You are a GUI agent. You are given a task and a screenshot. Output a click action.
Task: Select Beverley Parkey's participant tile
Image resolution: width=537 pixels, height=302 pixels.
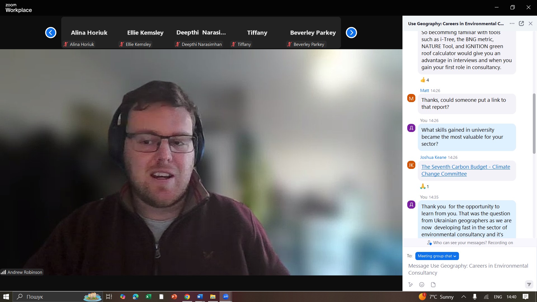[x=313, y=33]
